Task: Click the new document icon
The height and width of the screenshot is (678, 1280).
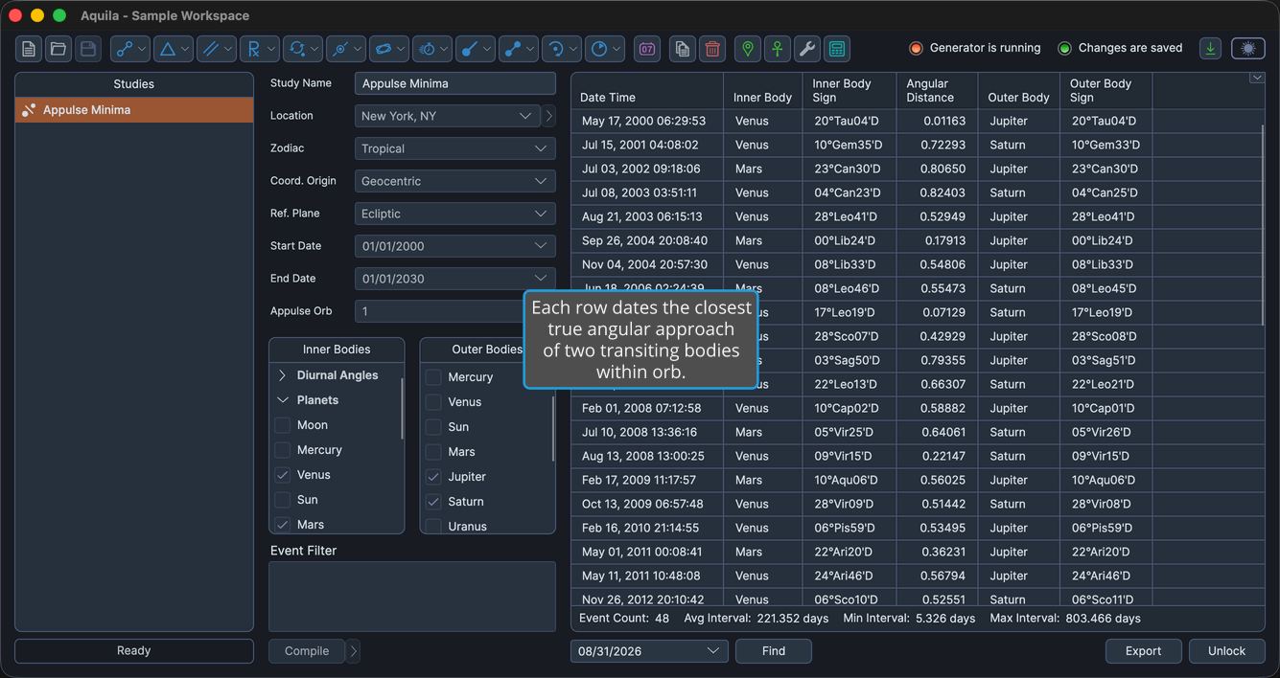Action: tap(29, 49)
